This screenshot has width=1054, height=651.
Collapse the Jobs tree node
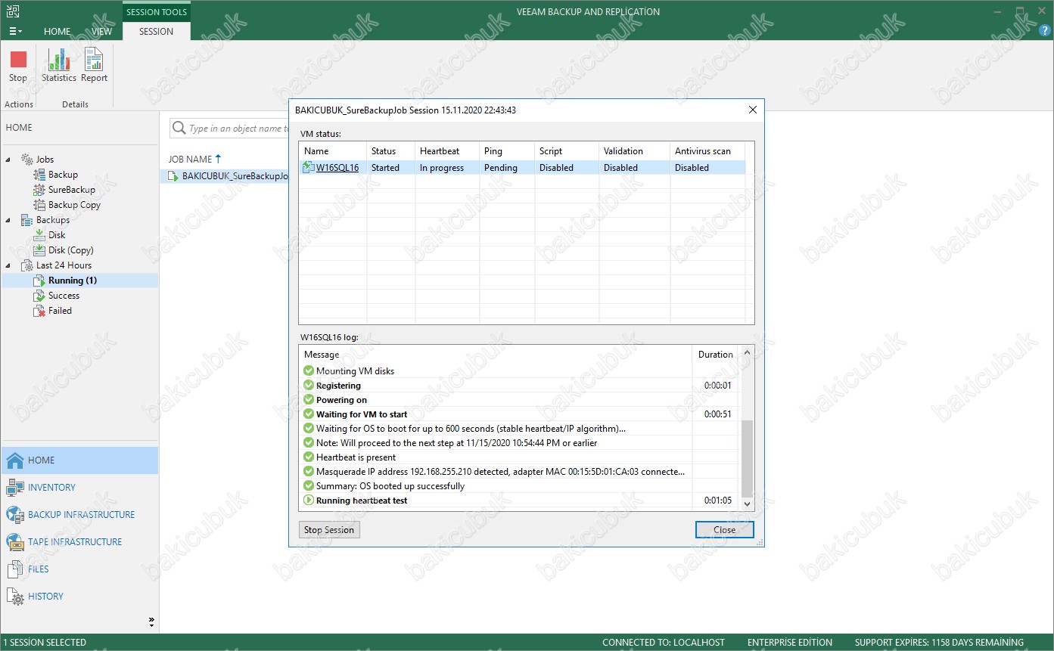click(9, 160)
